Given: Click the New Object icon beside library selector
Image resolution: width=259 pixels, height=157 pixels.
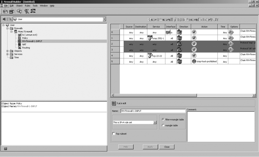Looking at the screenshot, I should [10, 19].
